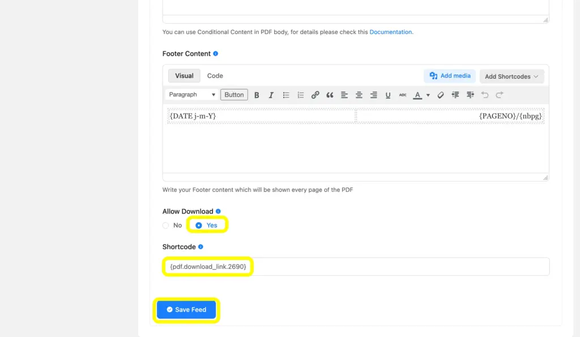
Task: Insert a numbered list
Action: click(x=300, y=95)
